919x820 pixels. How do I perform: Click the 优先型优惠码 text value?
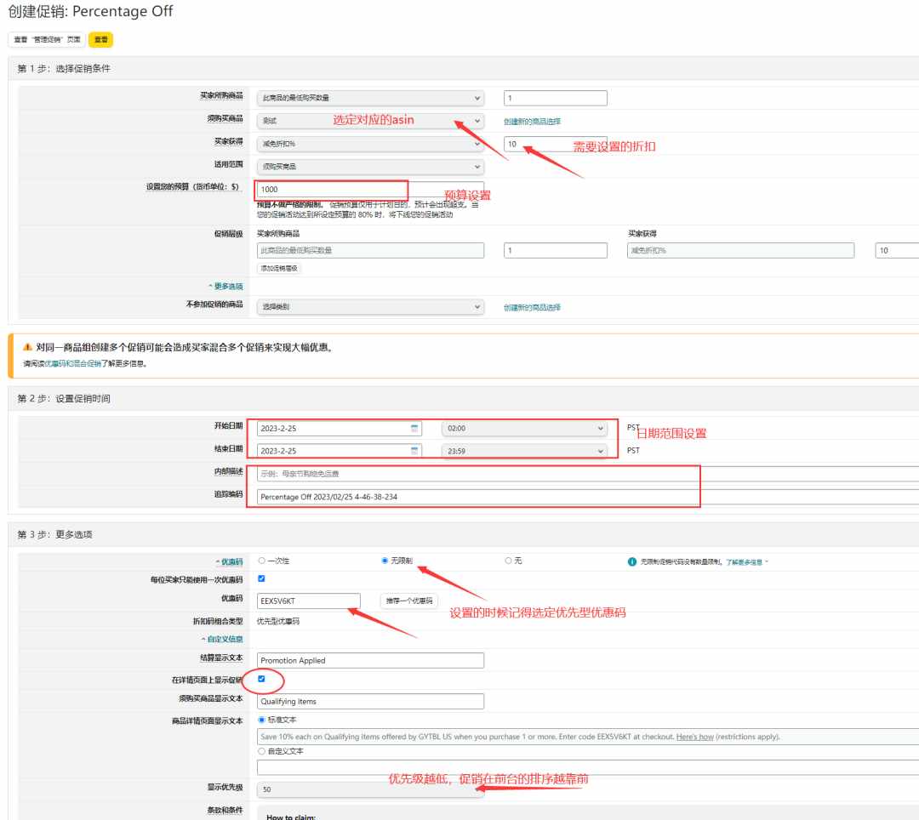pyautogui.click(x=277, y=621)
